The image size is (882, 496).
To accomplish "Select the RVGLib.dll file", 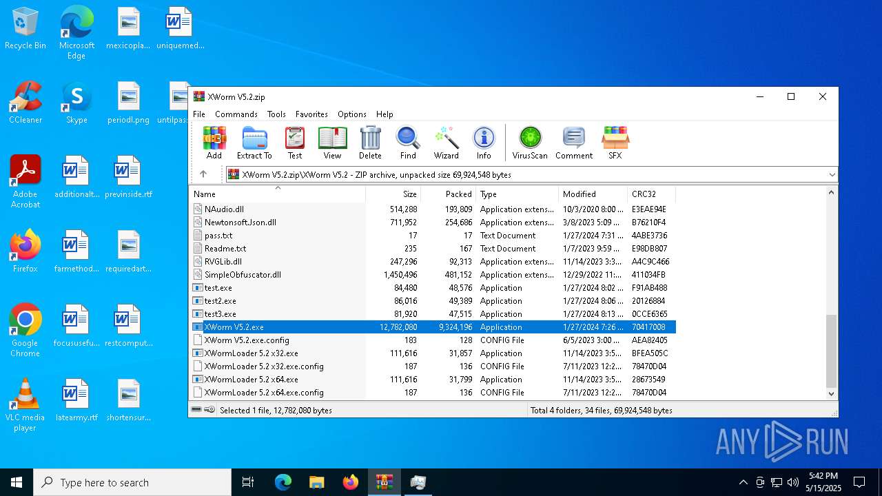I will tap(433, 262).
